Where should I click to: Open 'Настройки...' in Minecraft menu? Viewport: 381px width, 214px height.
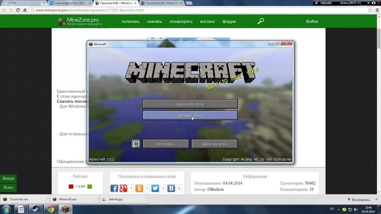[x=166, y=144]
